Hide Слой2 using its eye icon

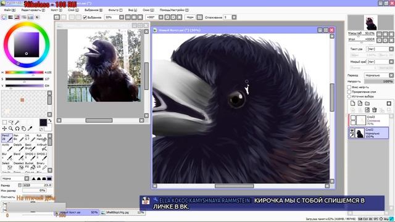(352, 130)
